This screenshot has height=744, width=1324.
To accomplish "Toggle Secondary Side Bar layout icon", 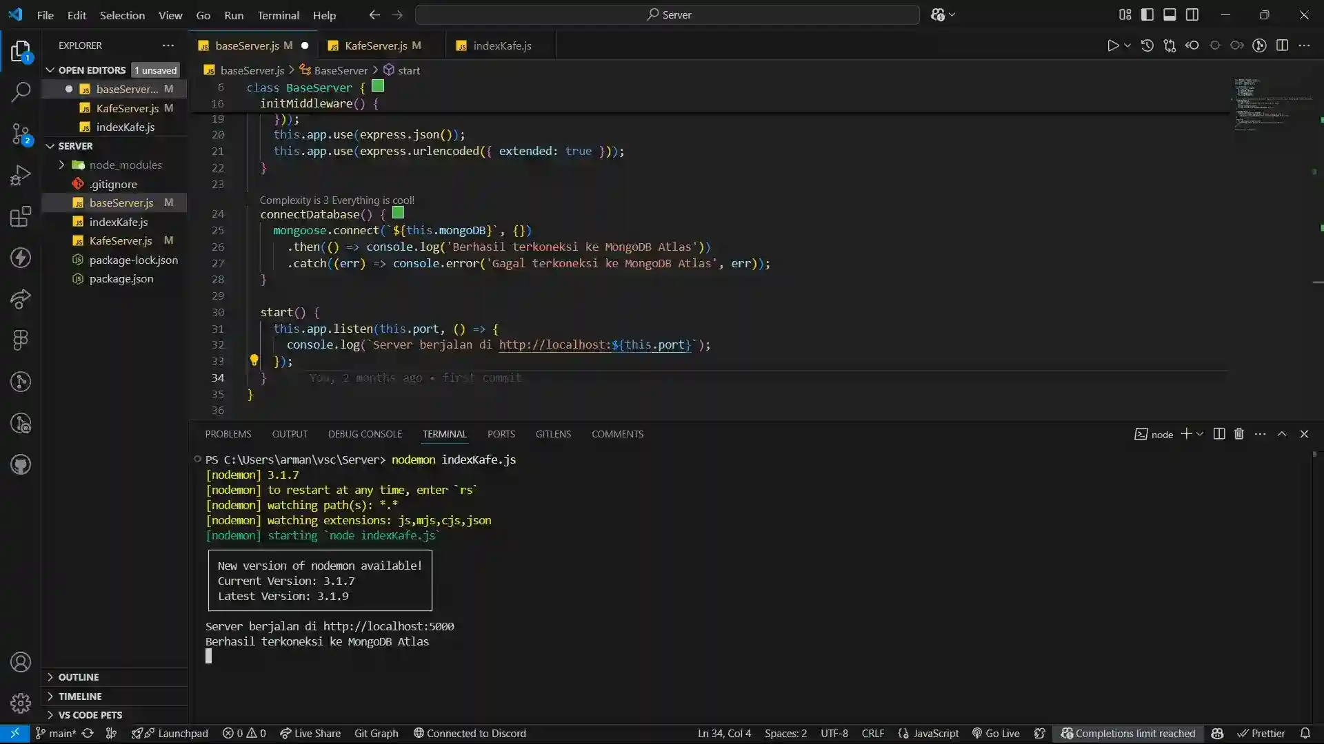I will pos(1192,14).
